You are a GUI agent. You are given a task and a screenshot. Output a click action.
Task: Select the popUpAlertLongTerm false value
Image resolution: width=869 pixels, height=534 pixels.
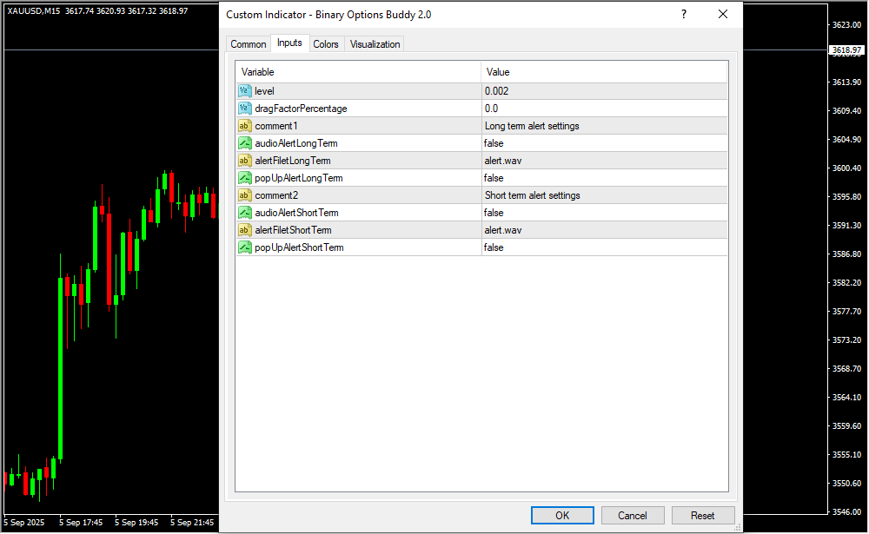coord(494,178)
